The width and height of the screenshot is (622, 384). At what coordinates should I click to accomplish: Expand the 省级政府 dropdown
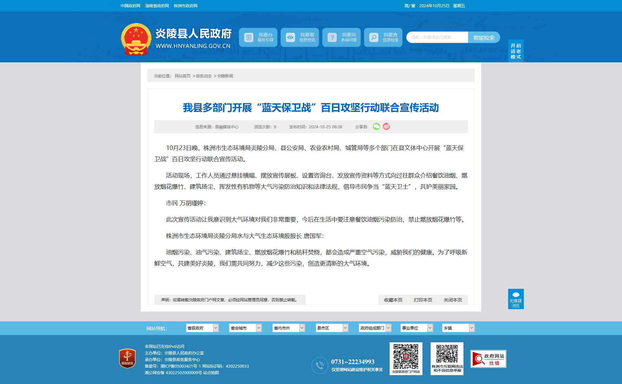(202, 328)
